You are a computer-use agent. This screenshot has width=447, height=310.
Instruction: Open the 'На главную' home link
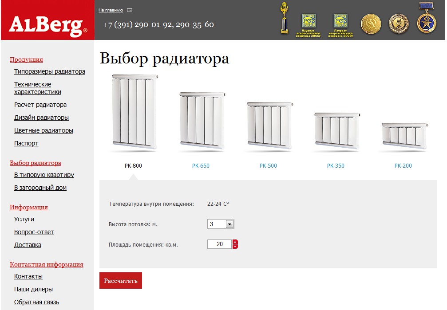(x=111, y=10)
